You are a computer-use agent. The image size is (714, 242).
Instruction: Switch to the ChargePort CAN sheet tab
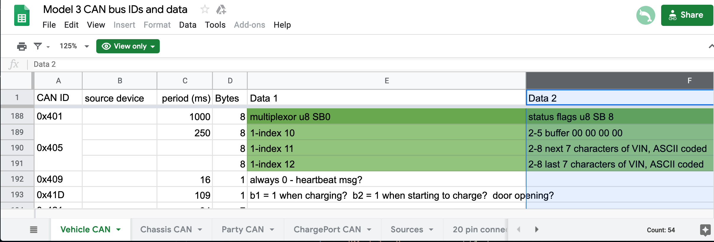(327, 230)
